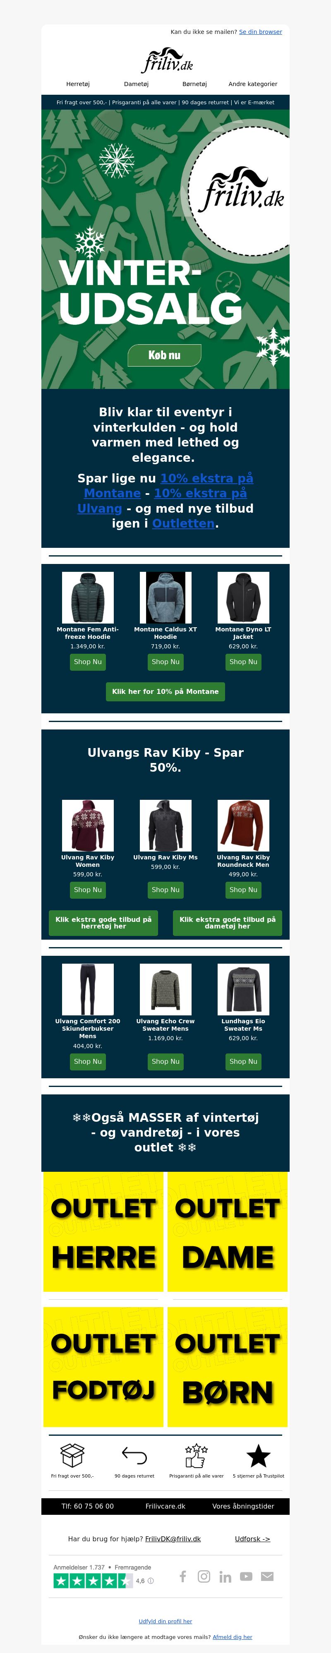Open the OUTLET HERRE yellow tile
The height and width of the screenshot is (1653, 331).
(x=103, y=1231)
